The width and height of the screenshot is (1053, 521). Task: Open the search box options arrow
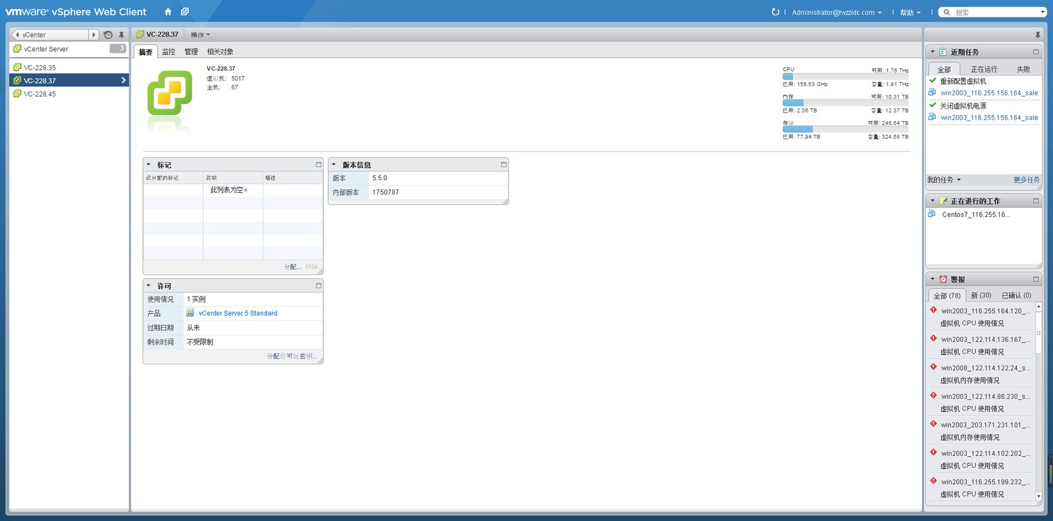click(x=1042, y=12)
